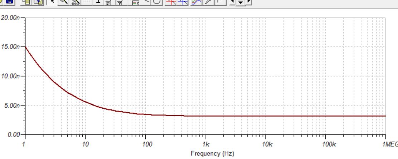Select the magnifier zoom tool
The height and width of the screenshot is (159, 398).
point(64,2)
